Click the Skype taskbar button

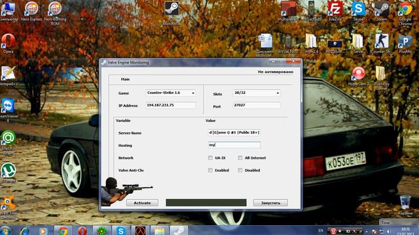(121, 230)
